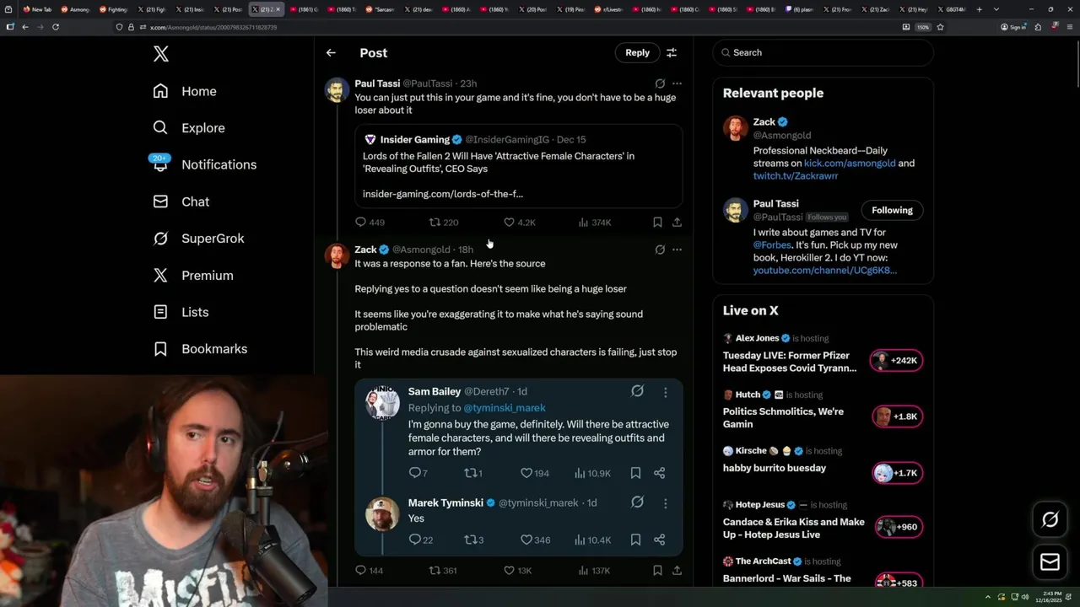The height and width of the screenshot is (607, 1080).
Task: Bookmark Zack's post at the bottom
Action: (x=657, y=571)
